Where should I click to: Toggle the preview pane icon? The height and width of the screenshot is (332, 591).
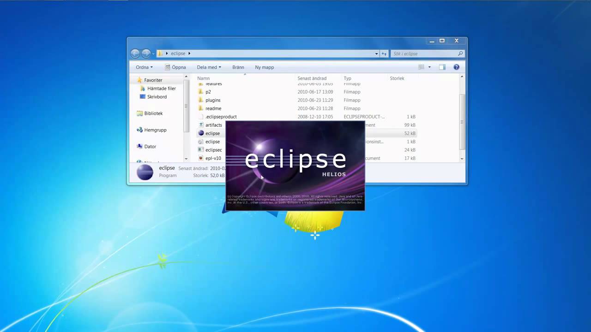pyautogui.click(x=442, y=67)
